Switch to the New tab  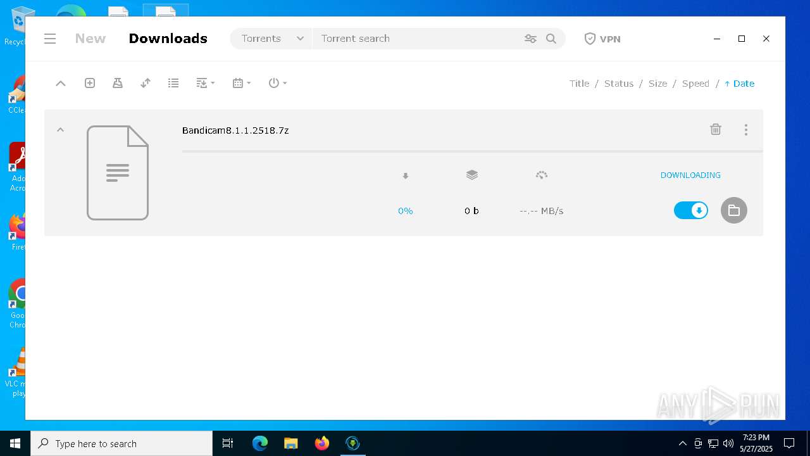pos(90,39)
